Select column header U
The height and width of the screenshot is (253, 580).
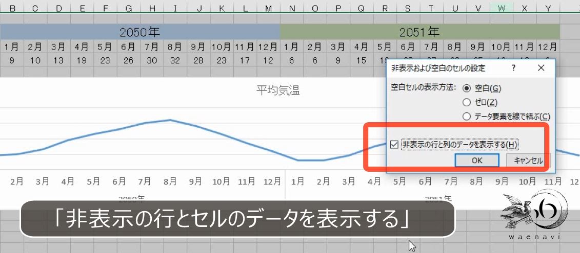coord(454,9)
